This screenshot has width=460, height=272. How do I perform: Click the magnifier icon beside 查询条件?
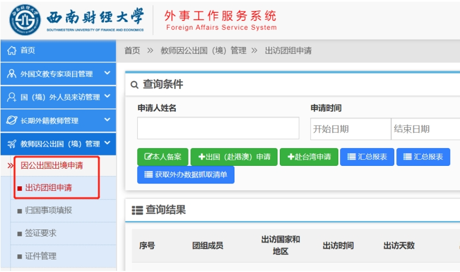point(134,85)
